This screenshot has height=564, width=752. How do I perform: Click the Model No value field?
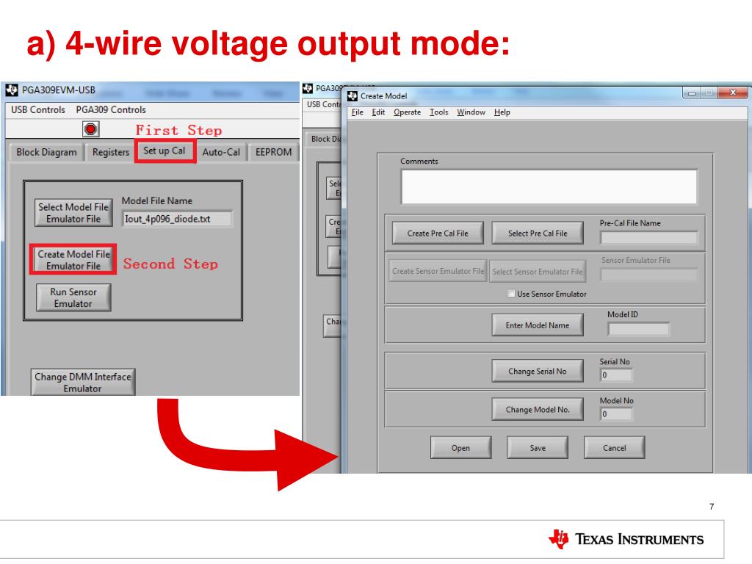(616, 414)
